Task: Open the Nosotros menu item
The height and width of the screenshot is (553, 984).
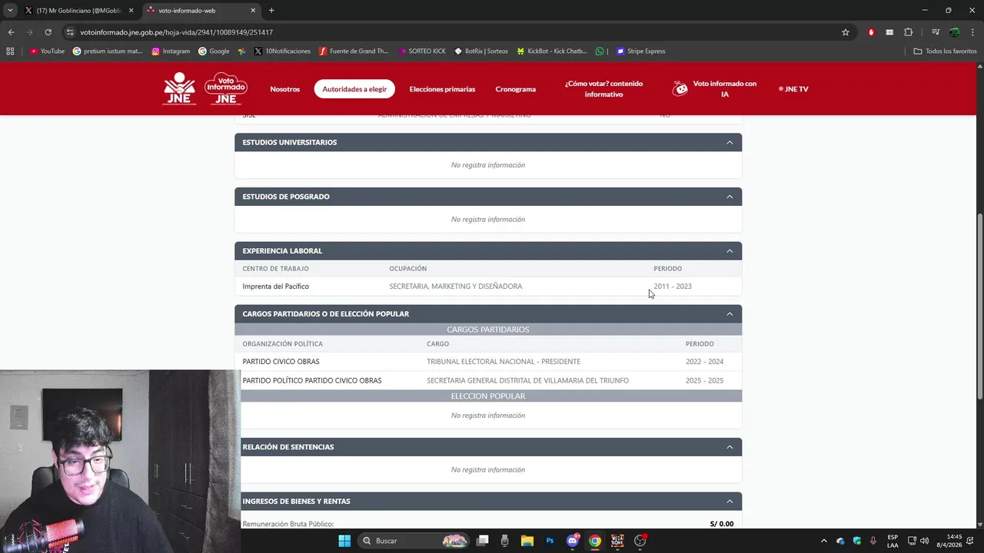Action: [x=285, y=89]
